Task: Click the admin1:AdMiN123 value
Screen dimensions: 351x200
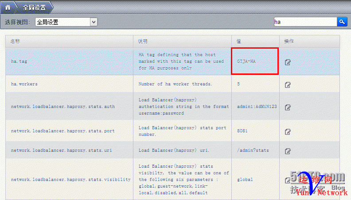Action: [257, 107]
